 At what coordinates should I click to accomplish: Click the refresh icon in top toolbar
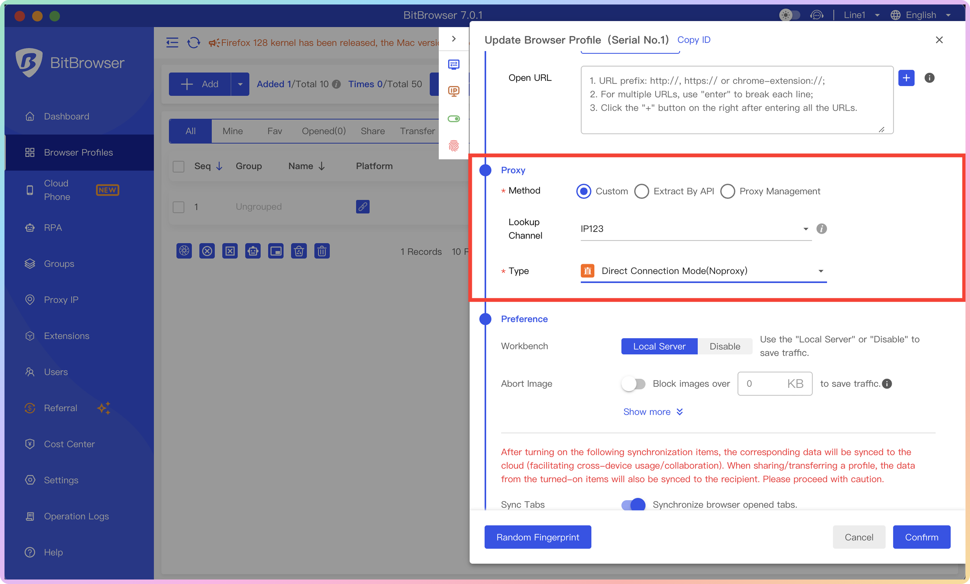coord(193,42)
